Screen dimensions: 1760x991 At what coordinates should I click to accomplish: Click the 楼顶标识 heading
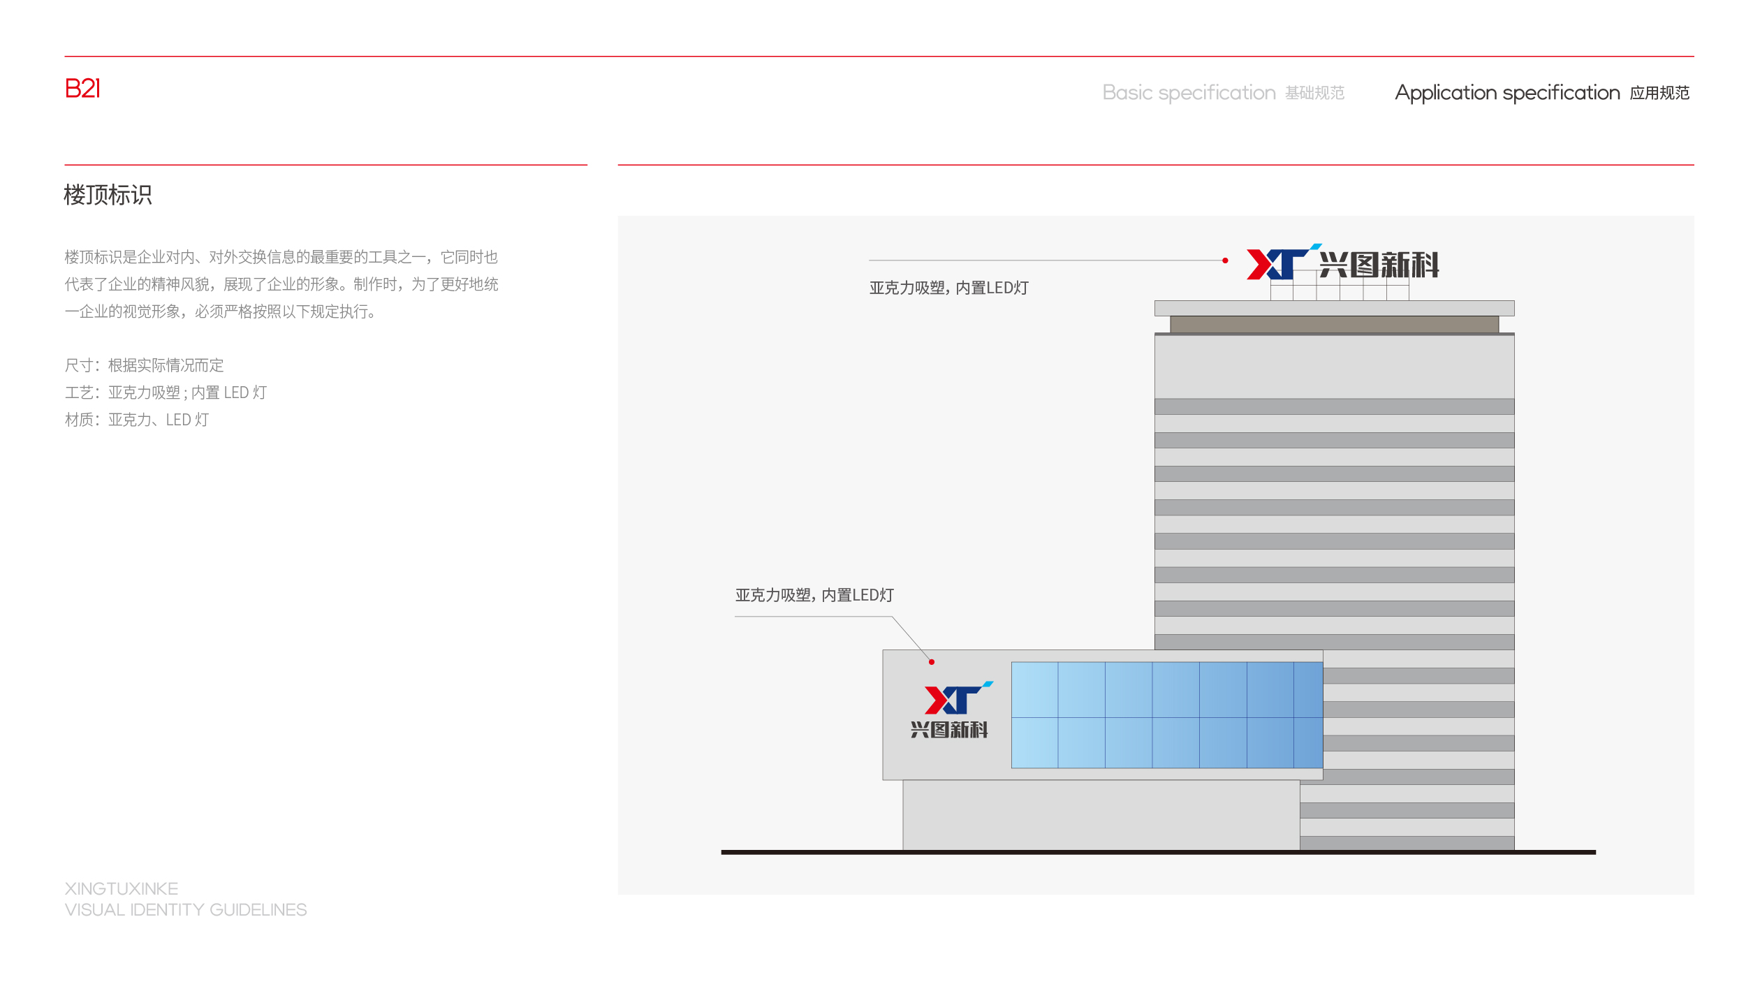pos(108,195)
